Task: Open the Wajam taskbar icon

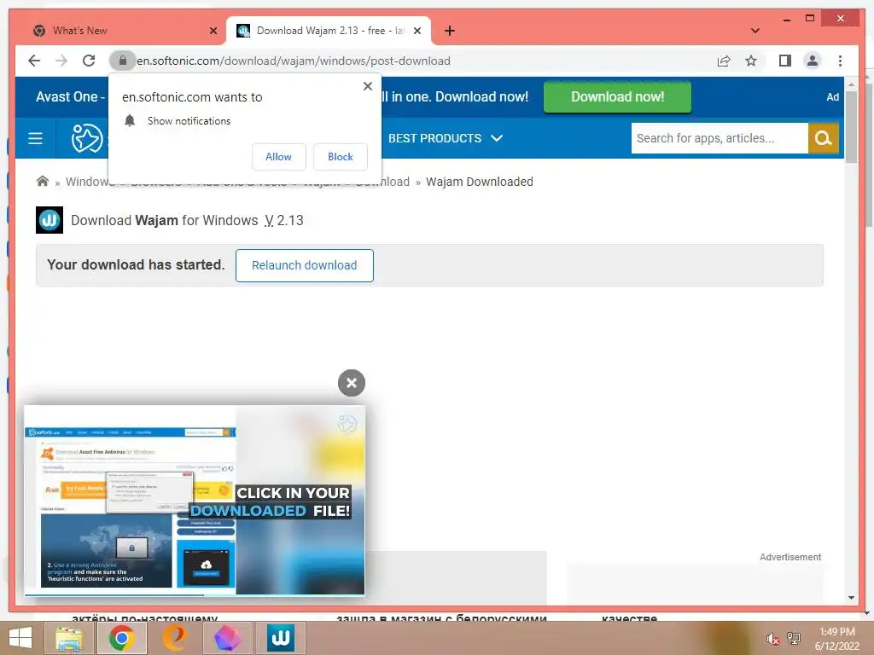Action: [x=280, y=638]
